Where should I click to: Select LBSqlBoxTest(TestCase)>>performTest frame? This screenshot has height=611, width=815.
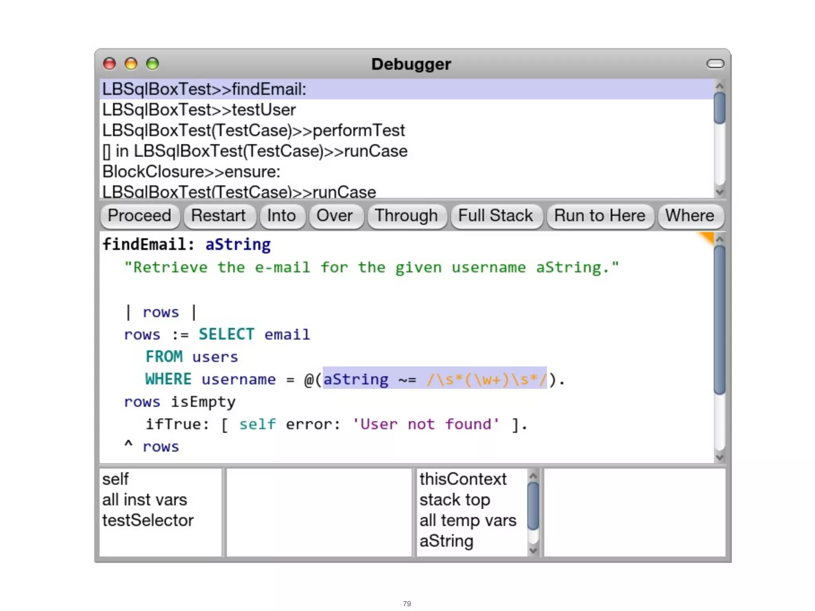click(x=253, y=130)
